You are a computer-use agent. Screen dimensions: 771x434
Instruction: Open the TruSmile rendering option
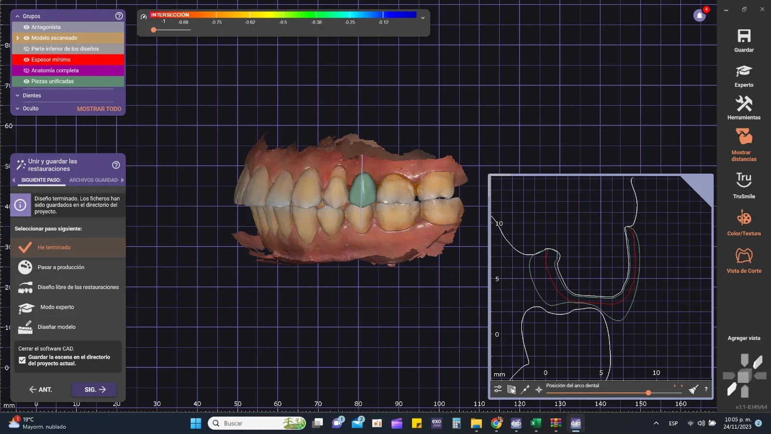point(744,180)
